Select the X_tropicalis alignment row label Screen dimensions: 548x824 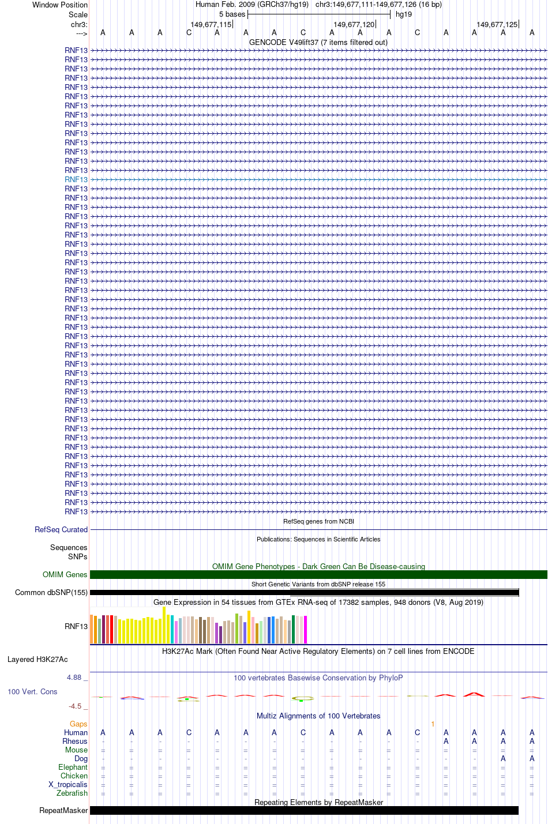[x=68, y=784]
